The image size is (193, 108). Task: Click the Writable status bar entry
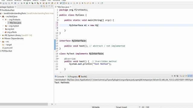(96, 107)
